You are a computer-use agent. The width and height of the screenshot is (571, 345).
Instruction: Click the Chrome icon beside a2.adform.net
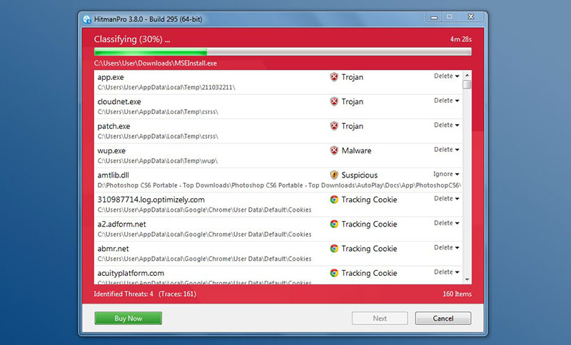334,224
